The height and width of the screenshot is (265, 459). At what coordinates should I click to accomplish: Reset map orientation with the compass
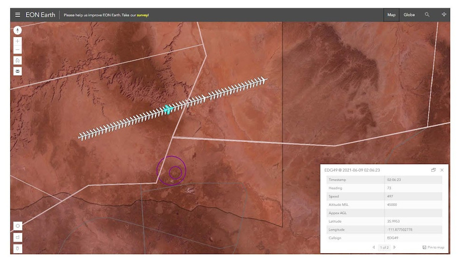[18, 30]
